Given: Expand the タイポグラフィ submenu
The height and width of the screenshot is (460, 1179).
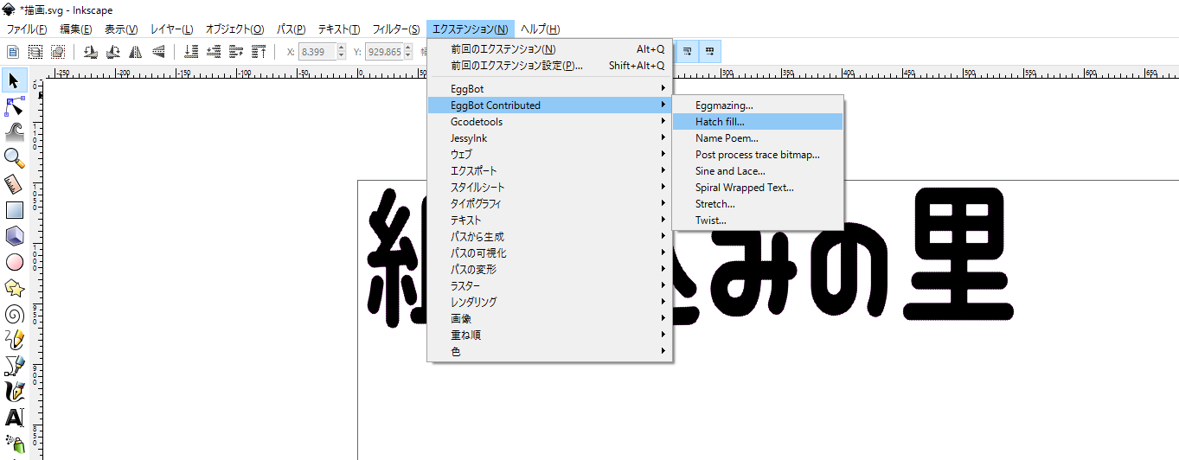Looking at the screenshot, I should coord(549,204).
